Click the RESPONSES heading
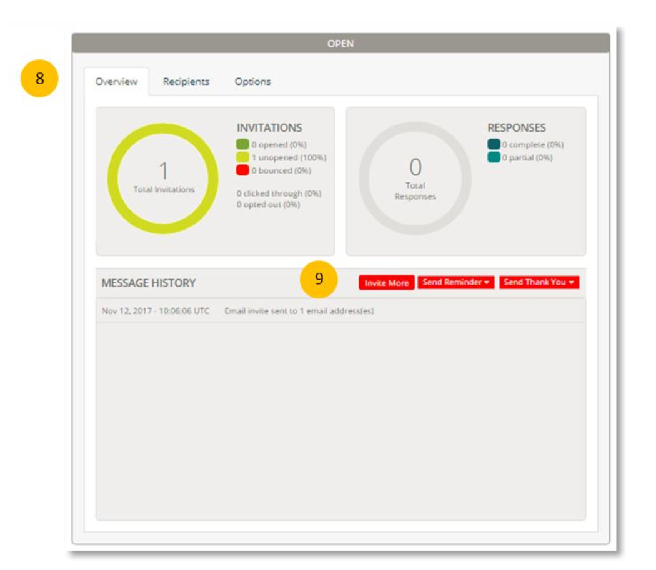 tap(516, 128)
